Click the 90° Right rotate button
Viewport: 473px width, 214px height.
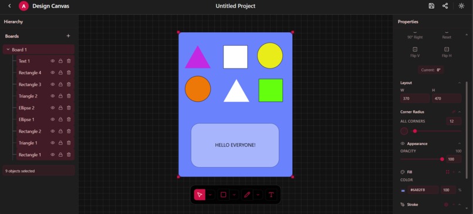coord(415,35)
